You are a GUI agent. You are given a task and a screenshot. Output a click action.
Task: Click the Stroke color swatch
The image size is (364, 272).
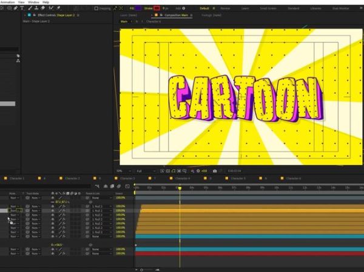click(x=157, y=8)
